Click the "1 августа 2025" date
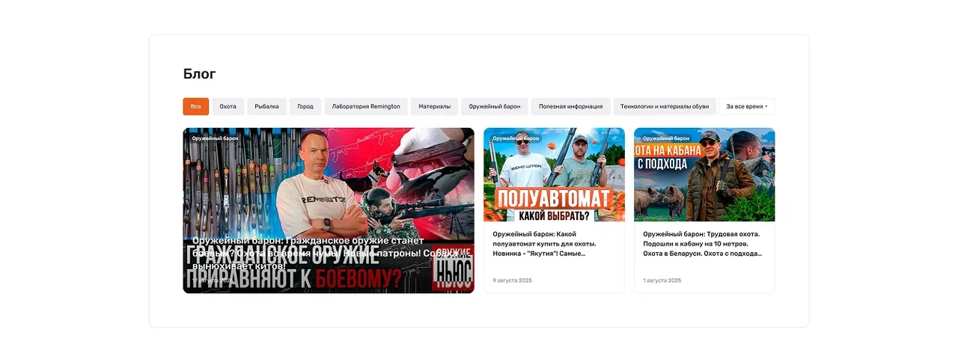 662,280
